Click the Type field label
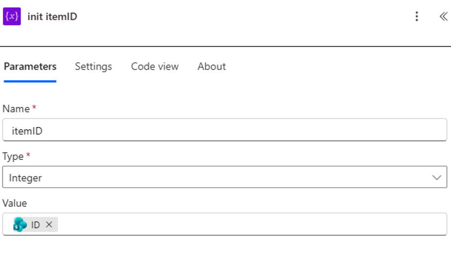The height and width of the screenshot is (275, 451). pyautogui.click(x=13, y=156)
